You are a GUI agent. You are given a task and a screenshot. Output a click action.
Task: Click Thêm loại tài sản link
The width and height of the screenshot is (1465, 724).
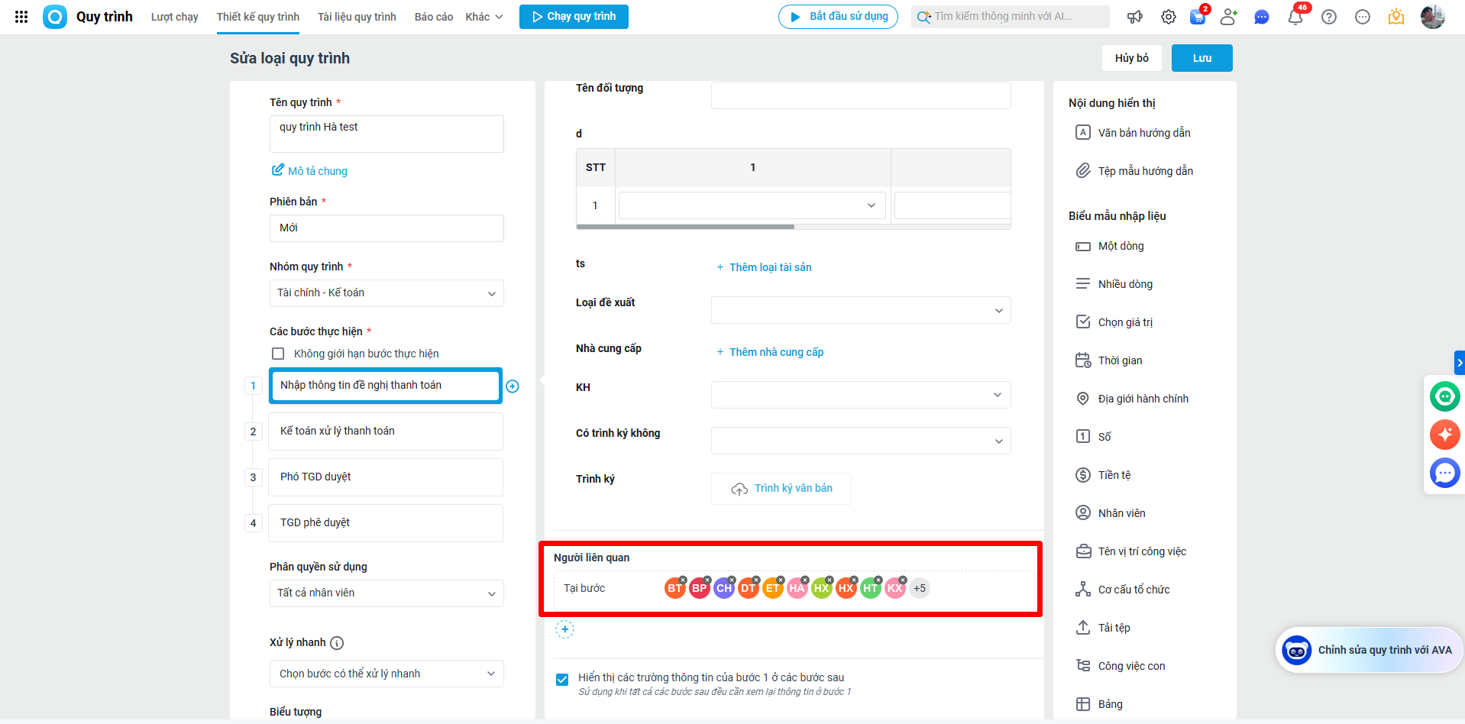tap(764, 267)
